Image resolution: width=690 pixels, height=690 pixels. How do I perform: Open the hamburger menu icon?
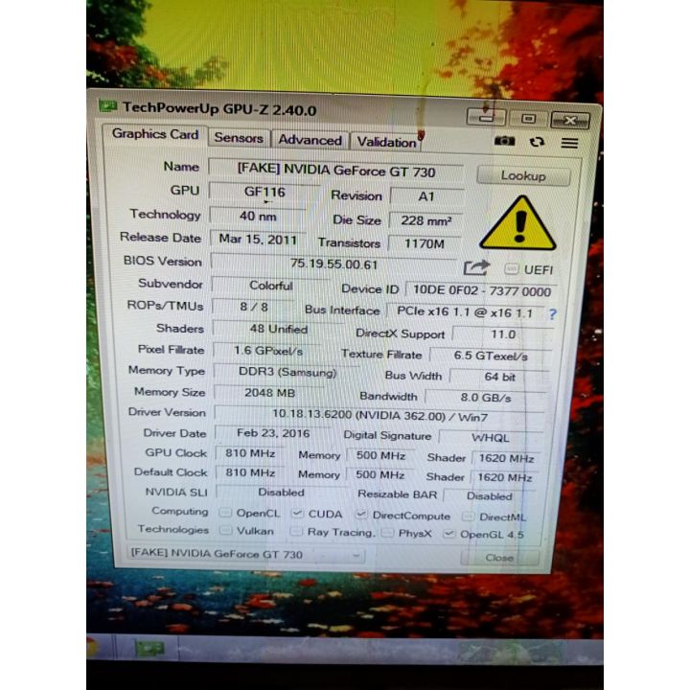570,143
